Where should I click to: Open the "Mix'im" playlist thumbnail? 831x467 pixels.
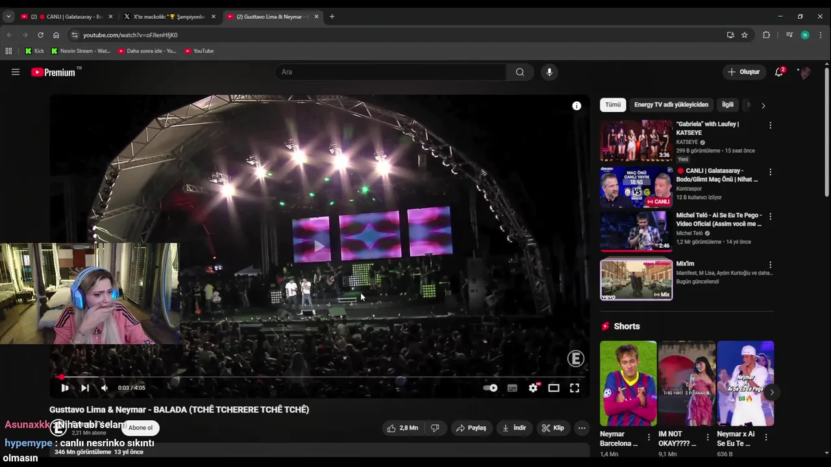point(636,280)
